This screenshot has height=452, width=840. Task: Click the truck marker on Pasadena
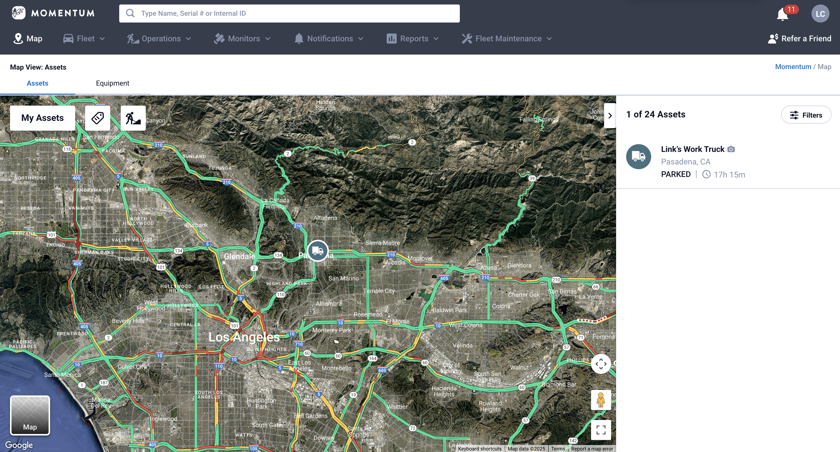[317, 251]
